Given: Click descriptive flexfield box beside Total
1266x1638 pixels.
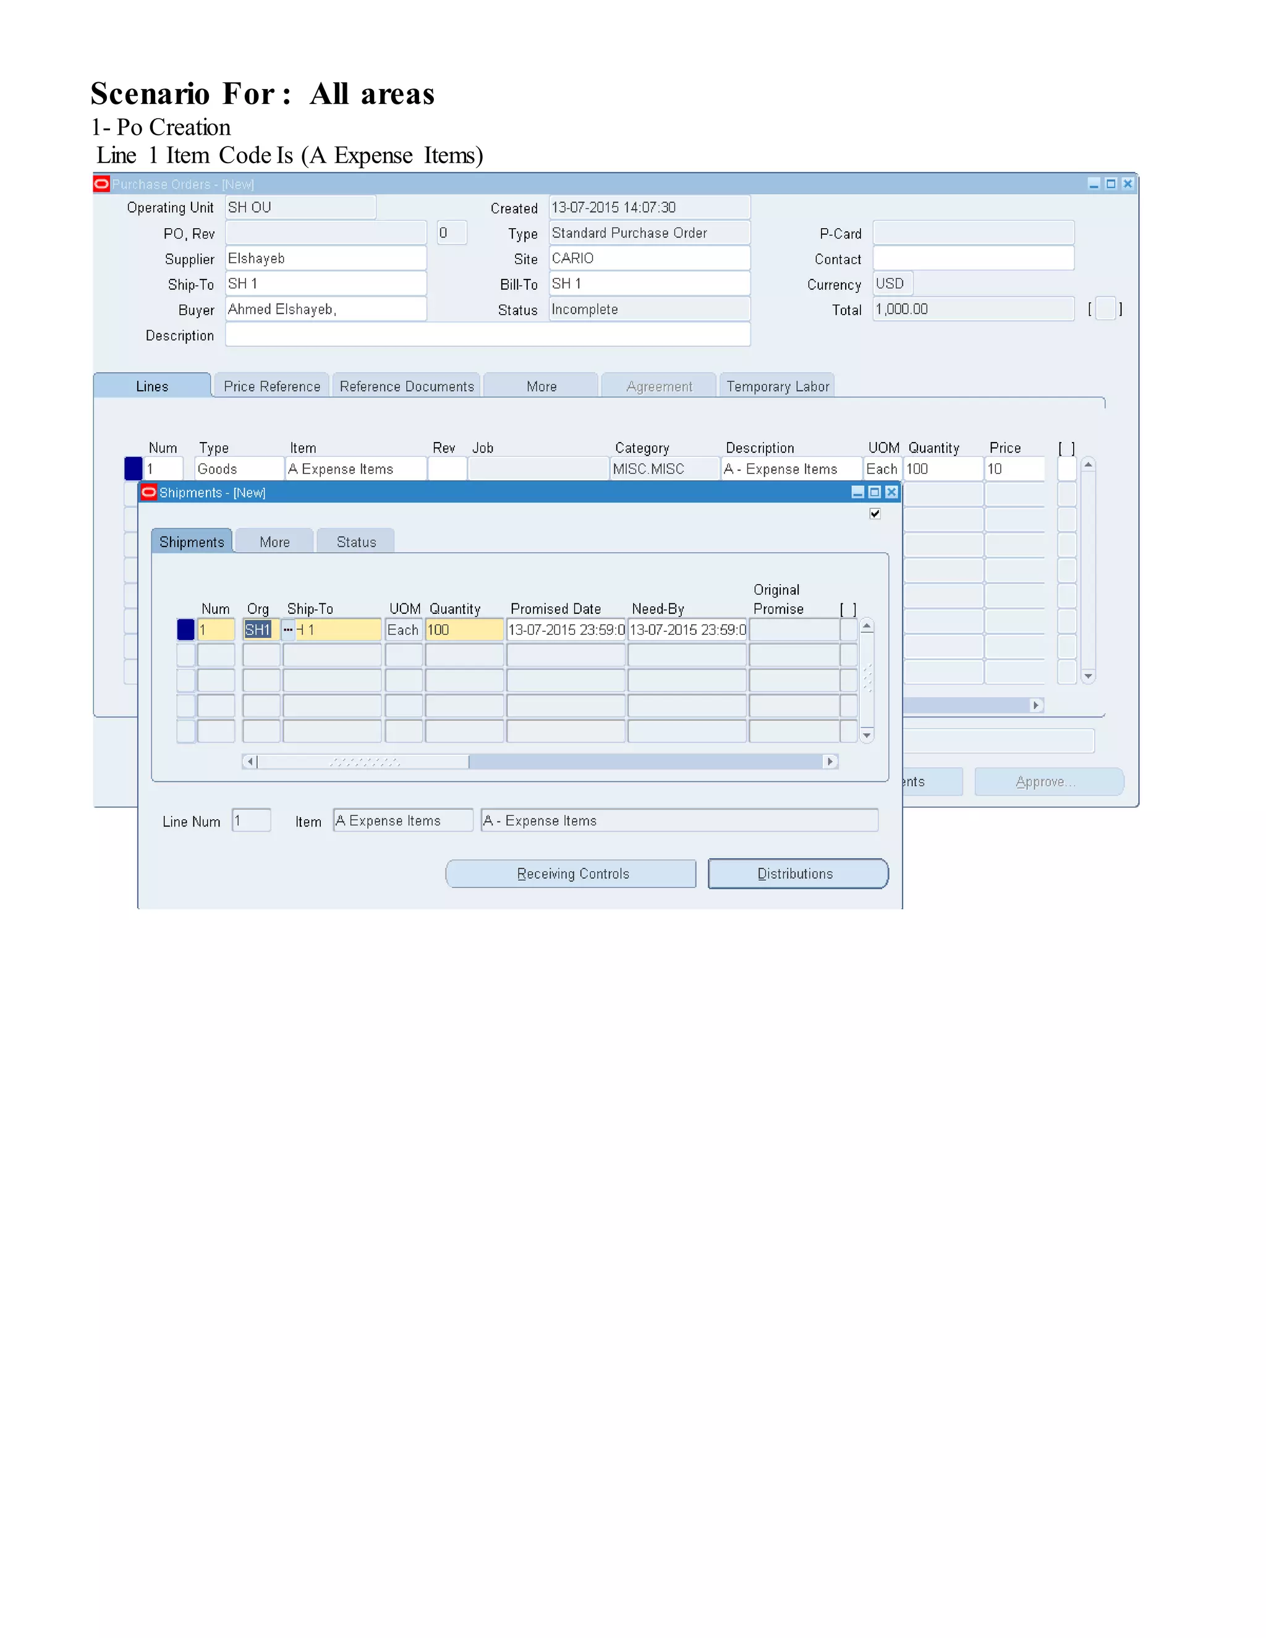Looking at the screenshot, I should (x=1105, y=309).
